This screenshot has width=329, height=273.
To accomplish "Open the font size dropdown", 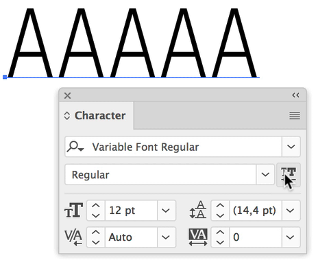I will point(166,211).
